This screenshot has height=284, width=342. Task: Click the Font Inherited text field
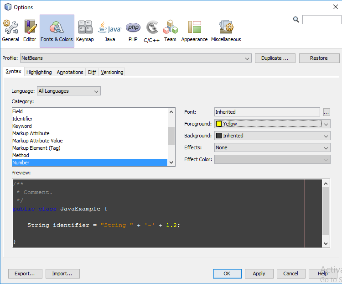(267, 112)
